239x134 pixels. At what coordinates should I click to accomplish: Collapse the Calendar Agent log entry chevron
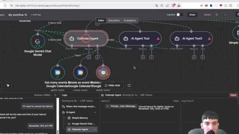tap(95, 129)
